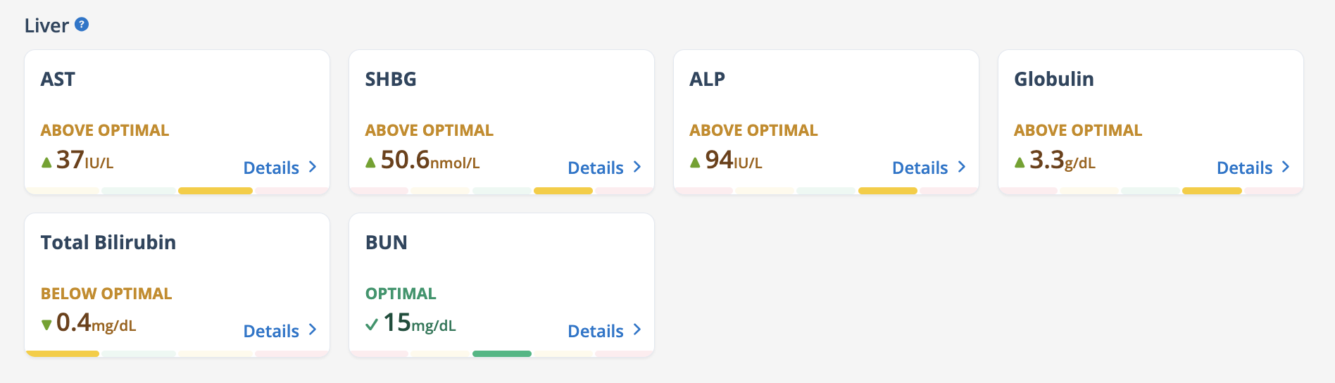Screen dimensions: 1335x383
Task: Click the SHBG up triangle indicator icon
Action: 370,163
